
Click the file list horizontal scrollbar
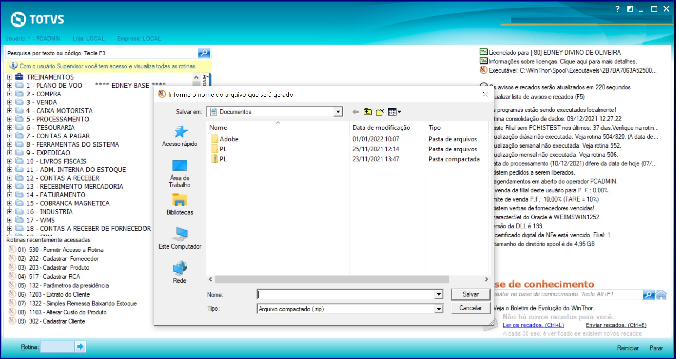click(x=332, y=279)
